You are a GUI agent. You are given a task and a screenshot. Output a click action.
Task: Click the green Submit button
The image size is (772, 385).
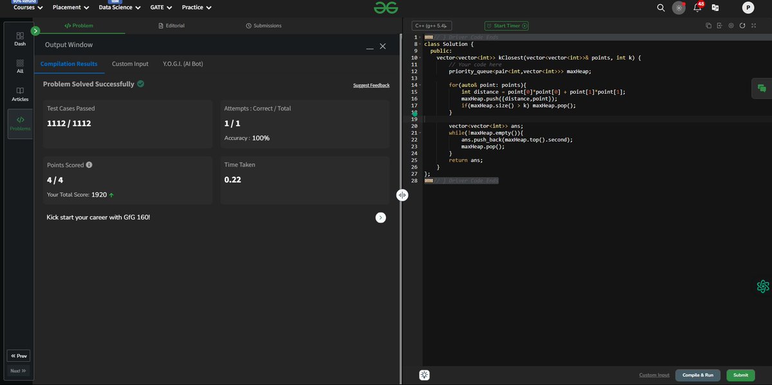(740, 375)
